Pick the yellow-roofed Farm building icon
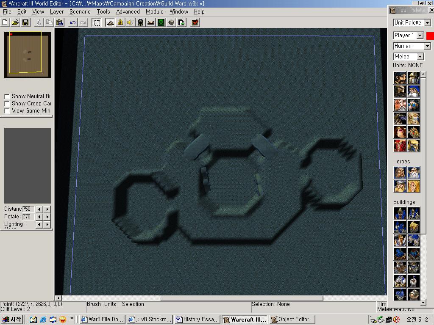The height and width of the screenshot is (325, 434). tap(414, 227)
